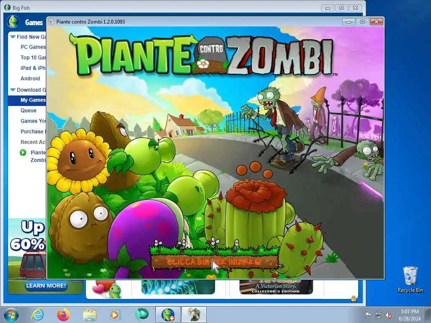Click the Up 60% promotional banner
Viewport: 431px width, 323px height.
click(x=27, y=249)
